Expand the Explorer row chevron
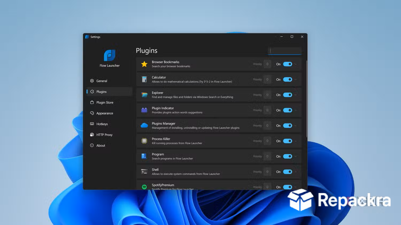The image size is (401, 225). 296,95
